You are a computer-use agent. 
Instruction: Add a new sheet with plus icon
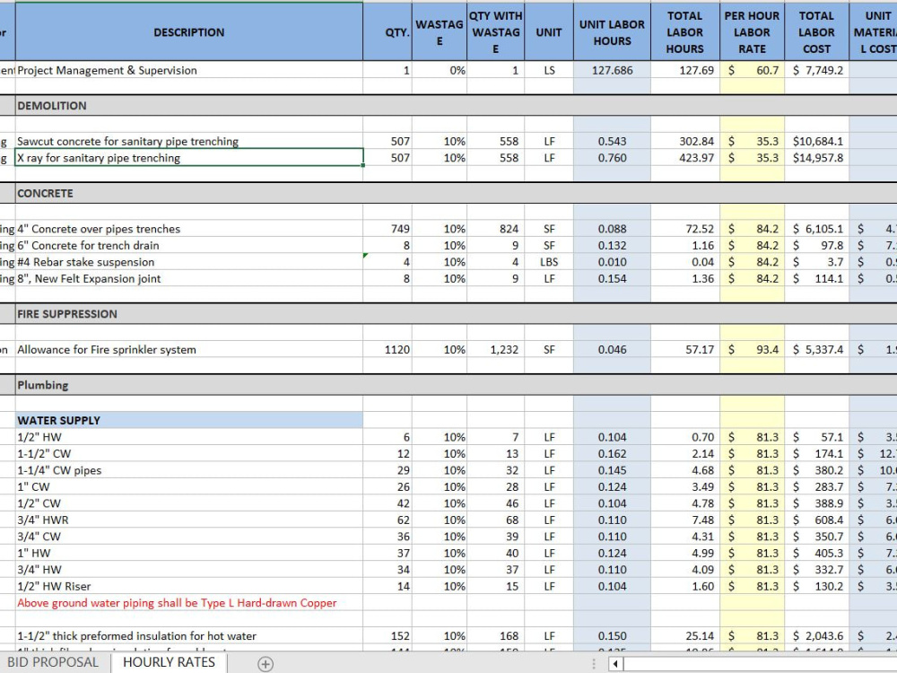point(265,663)
